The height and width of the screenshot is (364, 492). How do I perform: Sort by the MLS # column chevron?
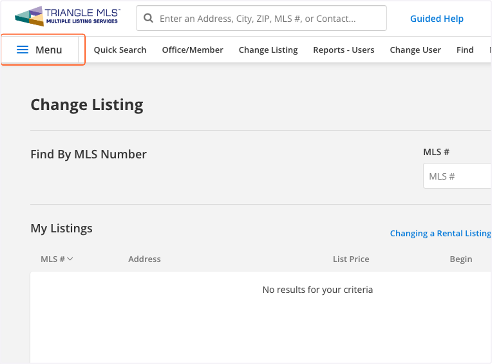tap(70, 259)
